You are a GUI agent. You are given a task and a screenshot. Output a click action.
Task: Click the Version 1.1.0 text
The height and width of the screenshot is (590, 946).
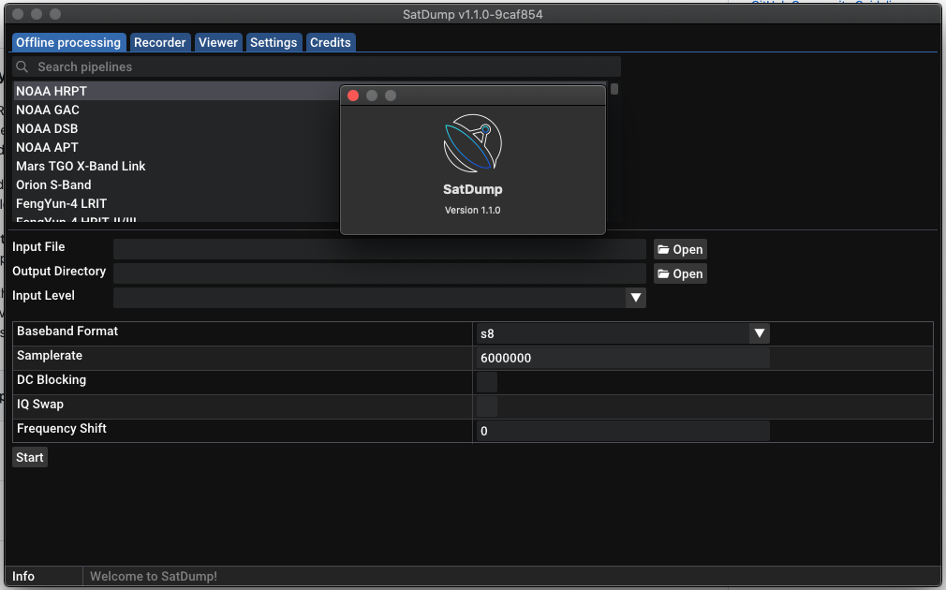click(472, 210)
